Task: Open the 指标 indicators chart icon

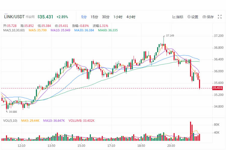Action: pos(174,17)
